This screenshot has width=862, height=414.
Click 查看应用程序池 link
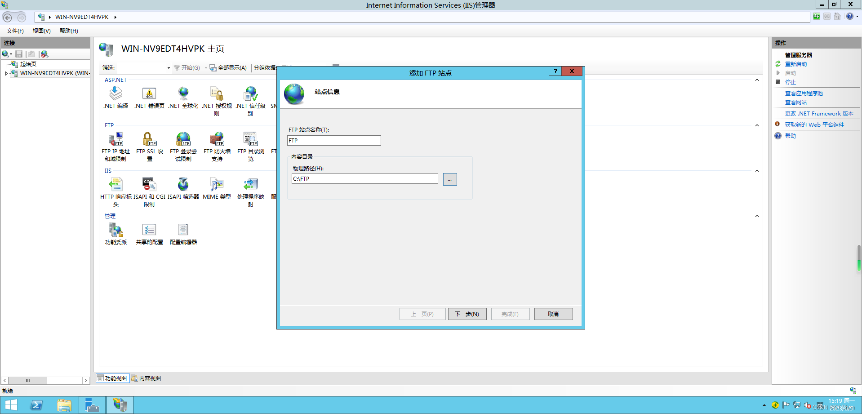804,93
